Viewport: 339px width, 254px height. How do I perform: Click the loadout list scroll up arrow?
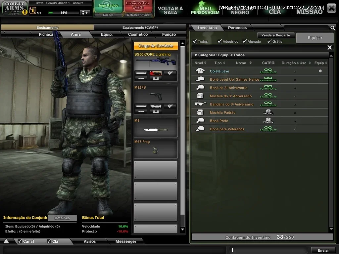pyautogui.click(x=182, y=44)
